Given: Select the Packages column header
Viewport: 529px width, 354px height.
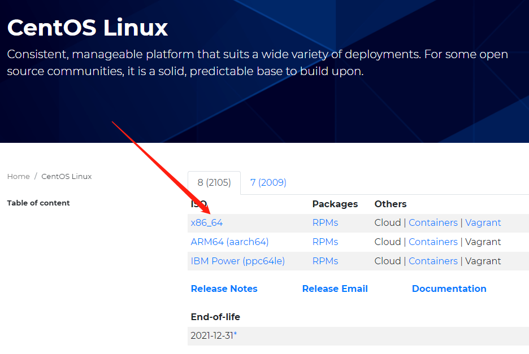Looking at the screenshot, I should click(x=335, y=204).
